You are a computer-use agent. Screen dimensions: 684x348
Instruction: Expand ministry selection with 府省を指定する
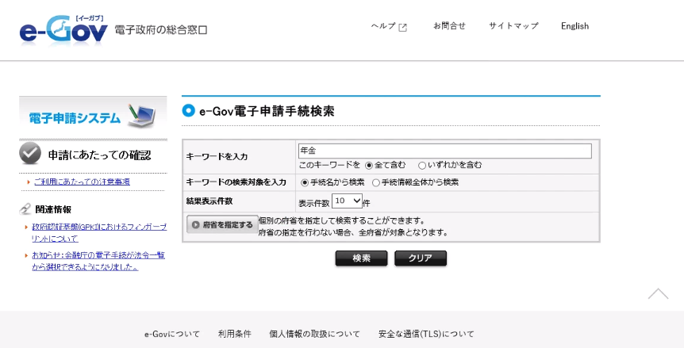tap(222, 225)
